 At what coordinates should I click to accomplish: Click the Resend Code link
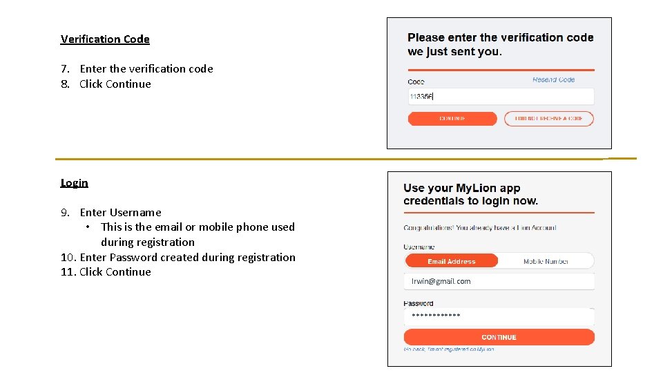(553, 79)
